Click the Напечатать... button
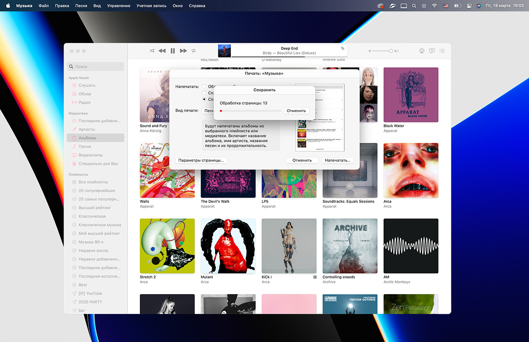Screen dimensions: 529x342 [x=337, y=160]
